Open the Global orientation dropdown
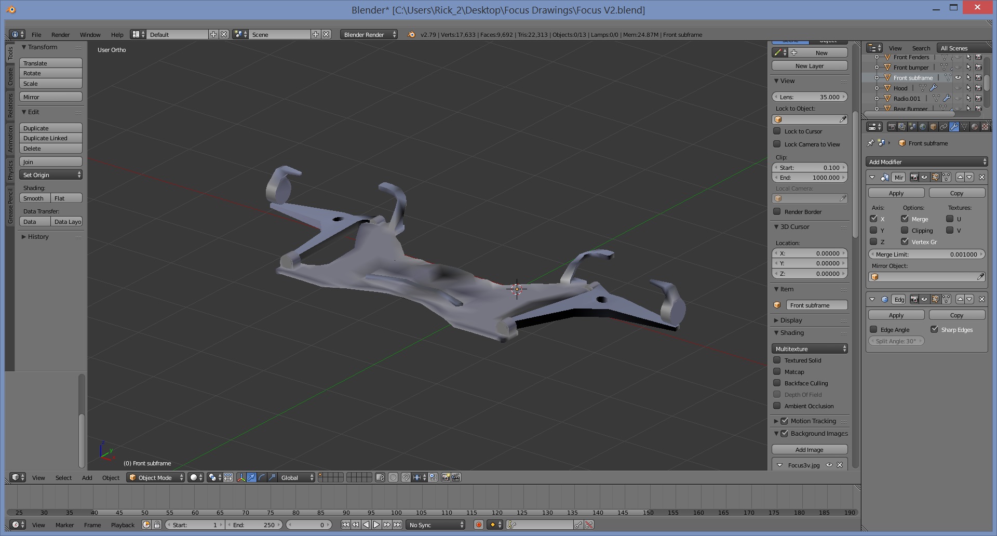Screen dimensions: 997x536 [x=297, y=477]
